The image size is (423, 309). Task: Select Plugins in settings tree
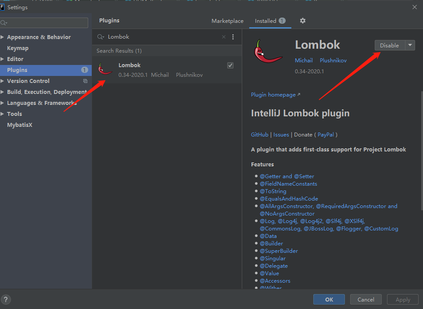click(46, 70)
